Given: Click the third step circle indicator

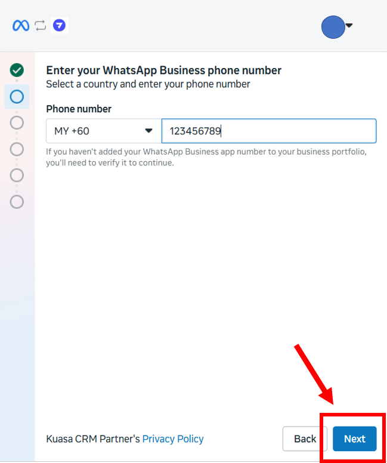Looking at the screenshot, I should [x=17, y=122].
